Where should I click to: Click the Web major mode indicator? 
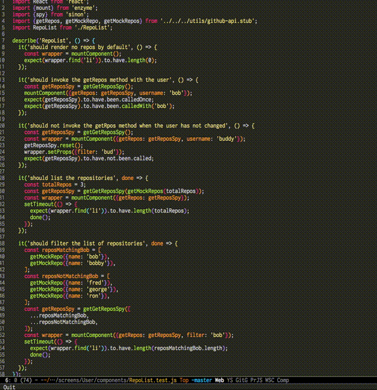(x=219, y=381)
